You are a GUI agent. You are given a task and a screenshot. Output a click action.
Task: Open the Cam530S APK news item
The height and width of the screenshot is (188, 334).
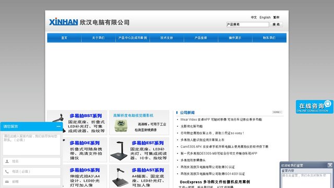224,147
